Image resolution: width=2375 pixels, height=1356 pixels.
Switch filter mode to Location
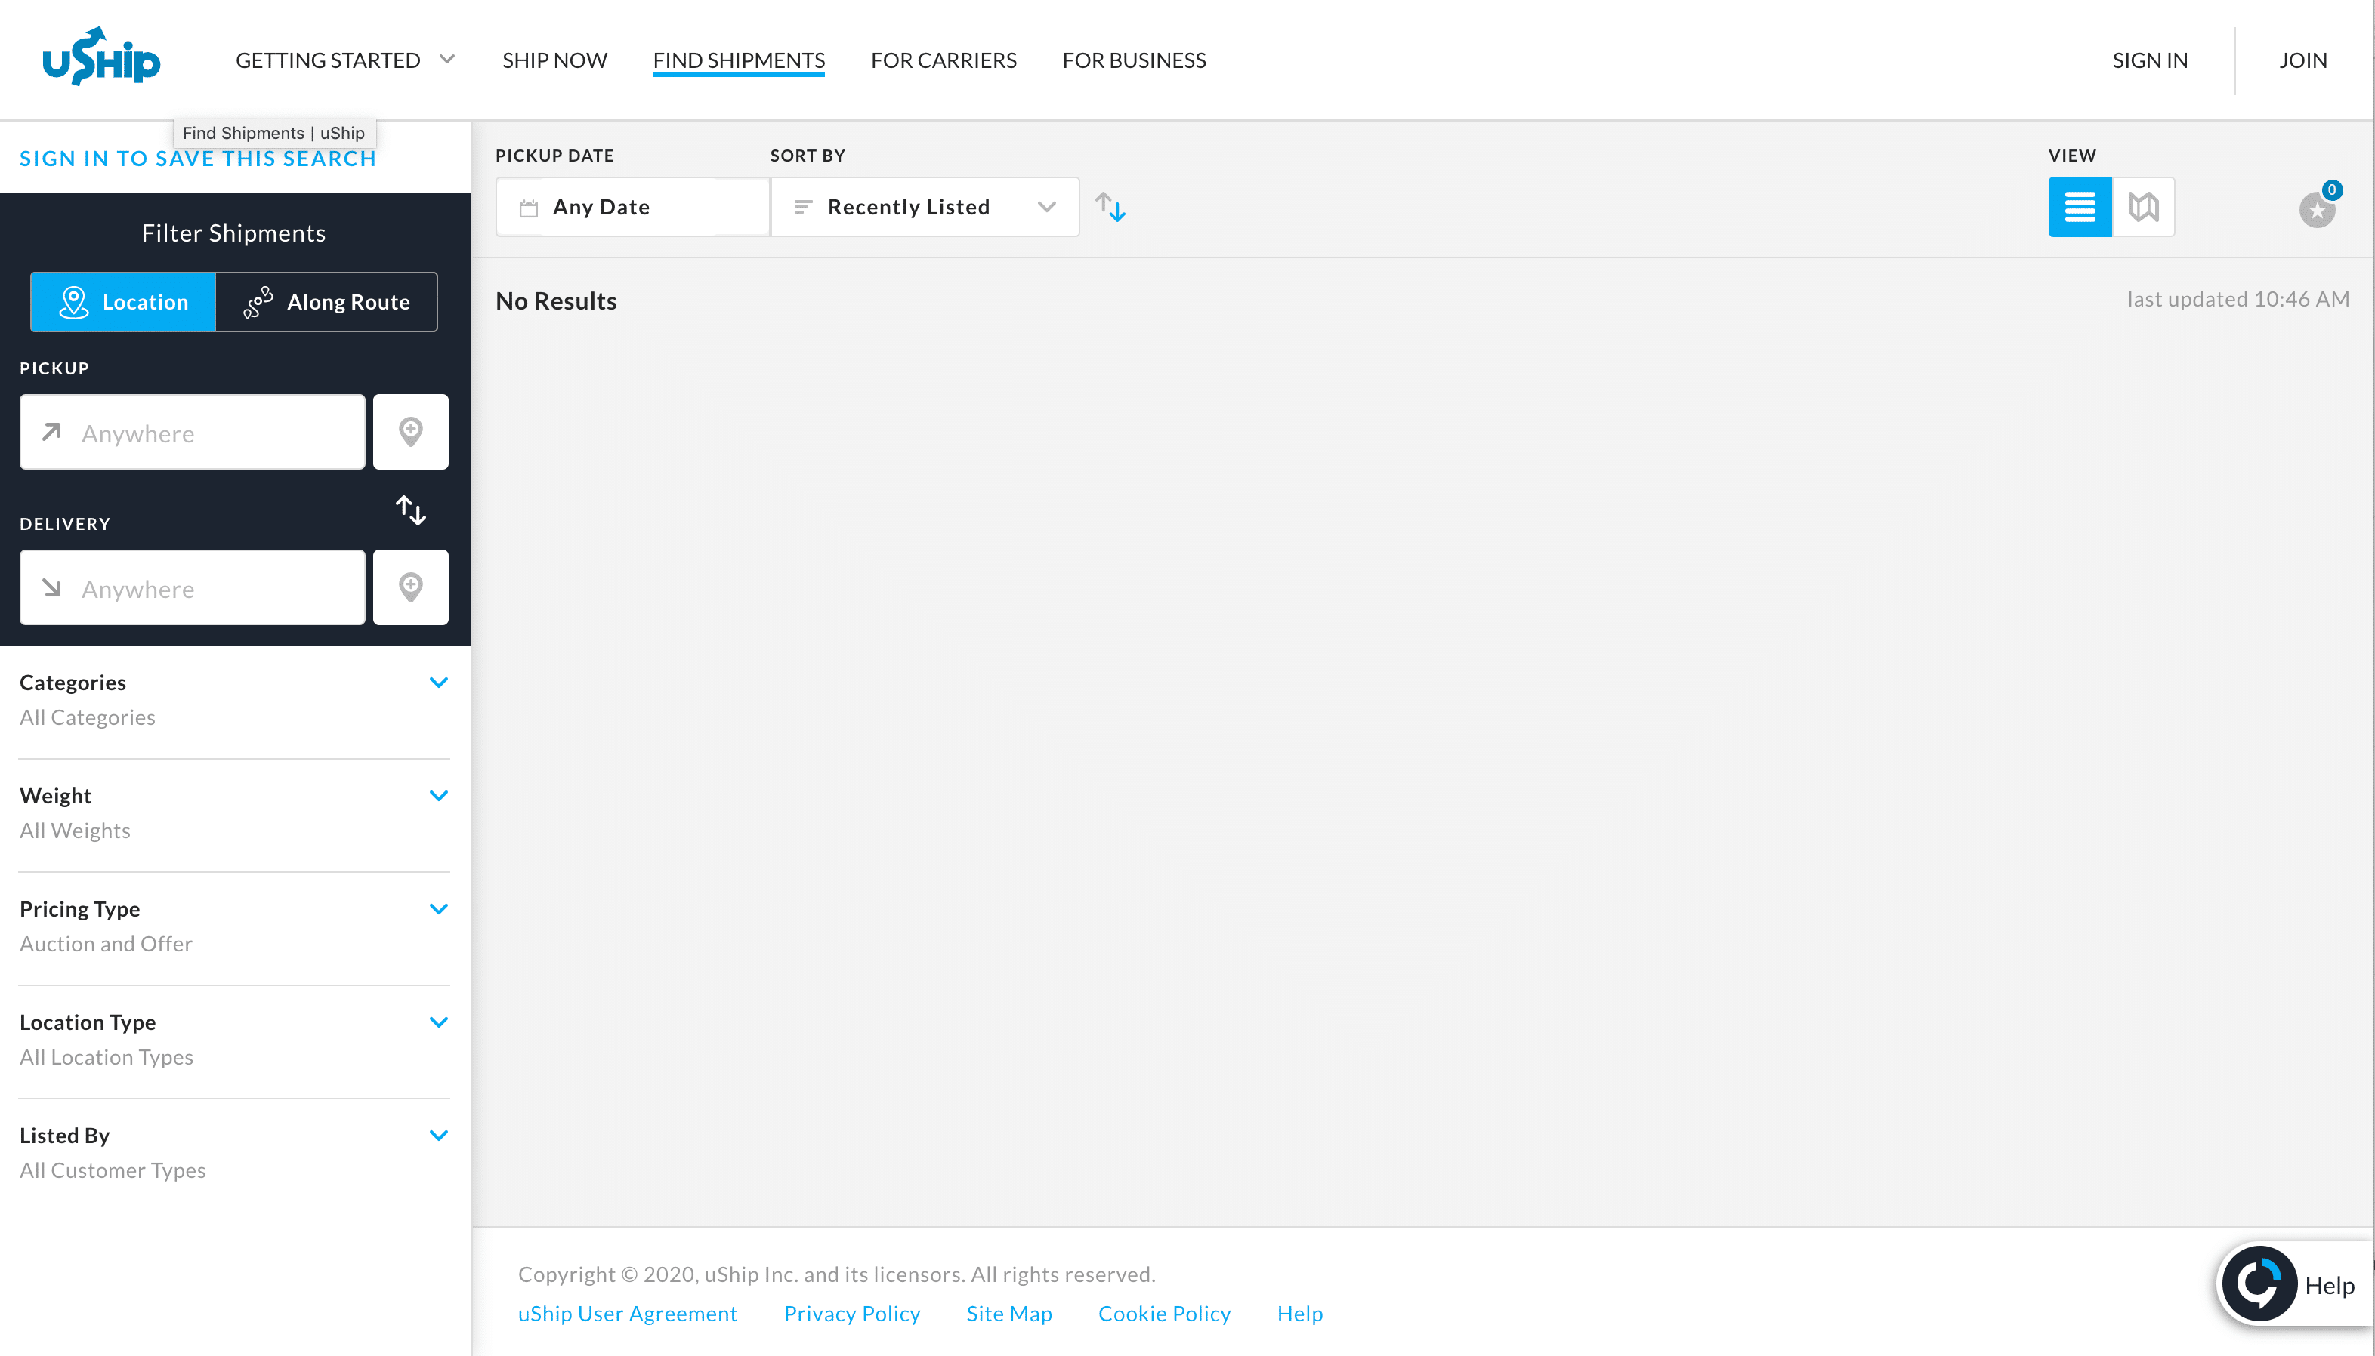point(123,302)
